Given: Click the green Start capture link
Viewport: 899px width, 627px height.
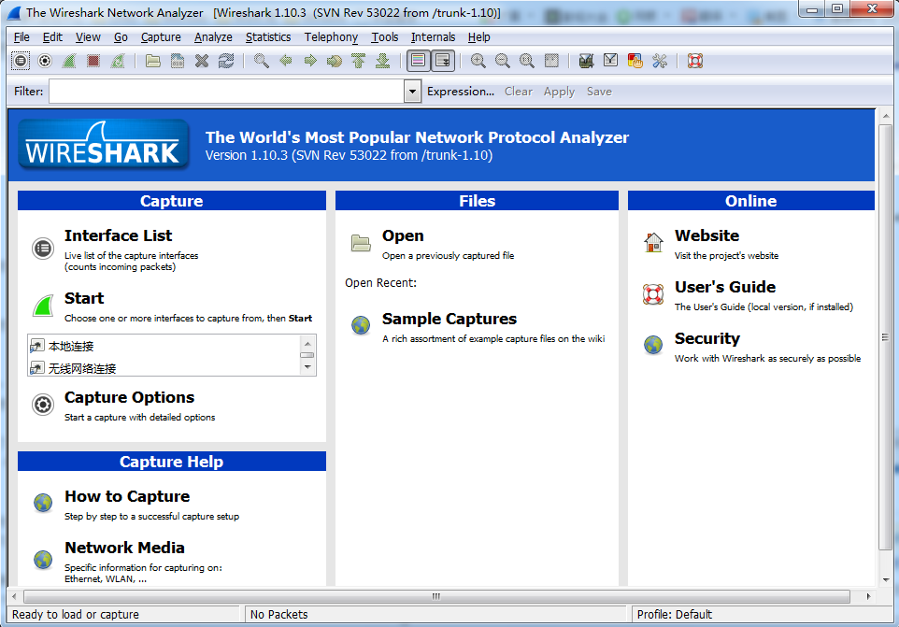Looking at the screenshot, I should tap(84, 298).
